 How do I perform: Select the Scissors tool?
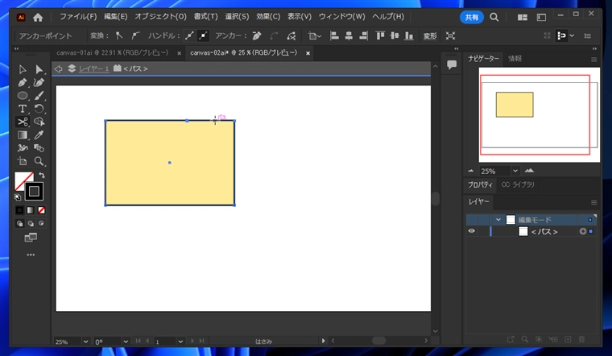[x=23, y=122]
